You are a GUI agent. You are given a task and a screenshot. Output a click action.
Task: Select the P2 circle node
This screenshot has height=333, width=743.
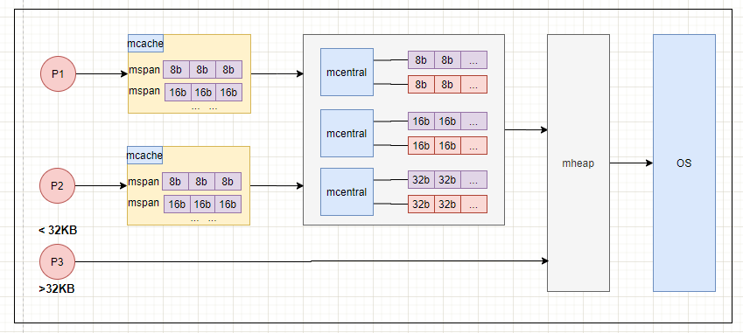pos(58,186)
